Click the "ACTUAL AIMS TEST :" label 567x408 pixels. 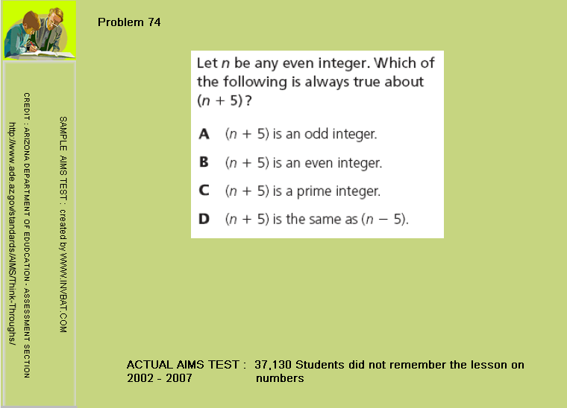[x=187, y=365]
